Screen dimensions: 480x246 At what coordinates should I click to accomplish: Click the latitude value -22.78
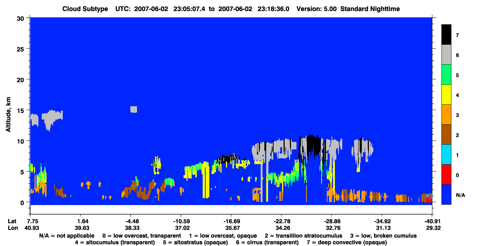pos(281,221)
